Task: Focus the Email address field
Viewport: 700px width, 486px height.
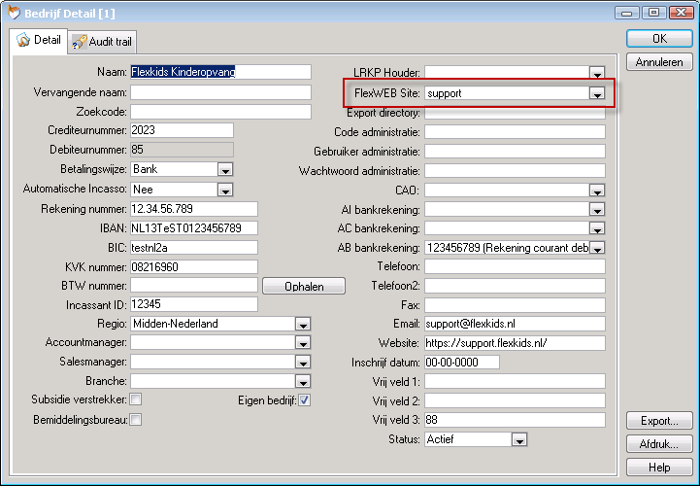Action: [x=514, y=324]
